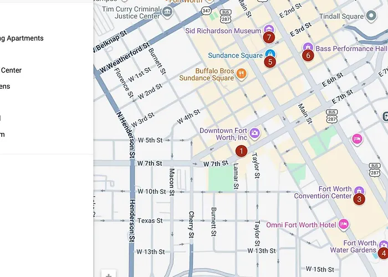The width and height of the screenshot is (388, 277).
Task: Click red map marker number 1
Action: [241, 151]
